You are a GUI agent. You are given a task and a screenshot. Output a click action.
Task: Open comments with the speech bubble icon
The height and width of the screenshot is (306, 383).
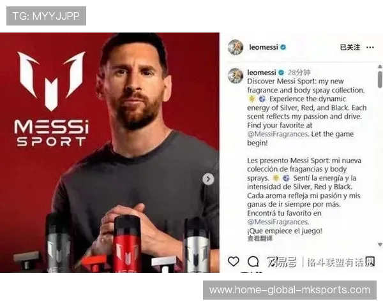tap(253, 261)
